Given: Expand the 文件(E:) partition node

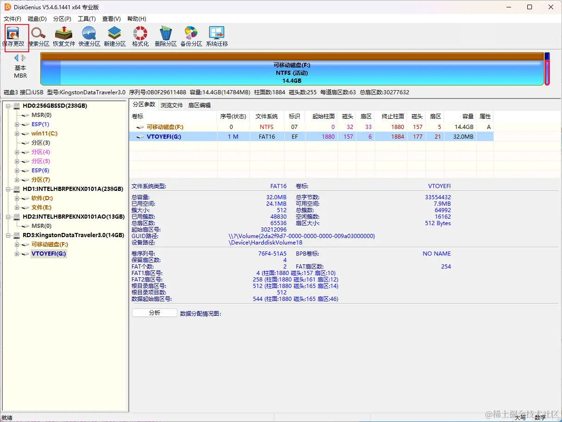Looking at the screenshot, I should tap(17, 208).
